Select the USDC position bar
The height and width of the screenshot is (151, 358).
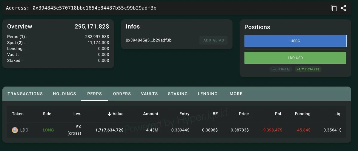pos(295,41)
